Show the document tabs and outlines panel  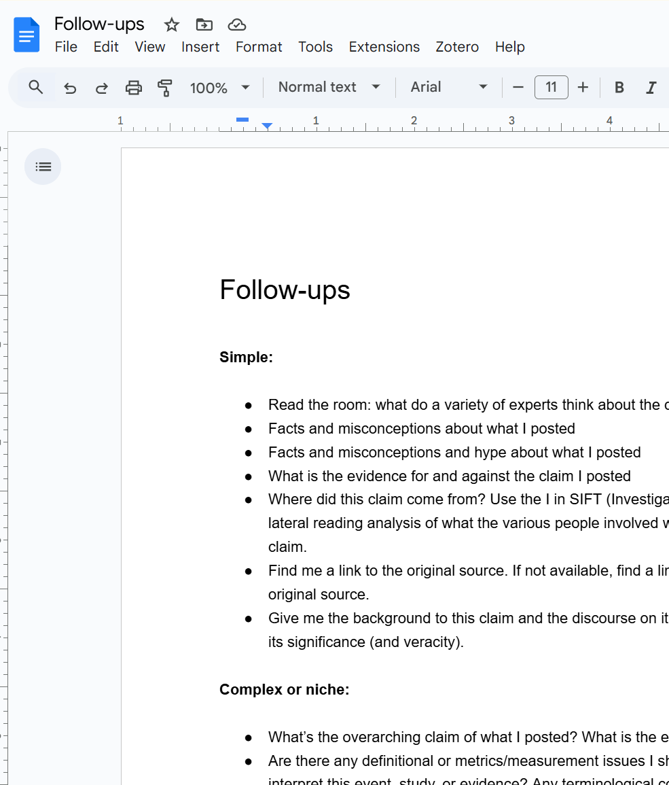43,166
